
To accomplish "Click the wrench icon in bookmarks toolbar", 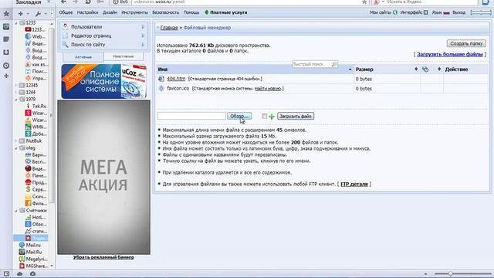I will click(x=38, y=14).
